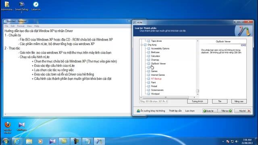Open Notepad Help menu

[37, 26]
